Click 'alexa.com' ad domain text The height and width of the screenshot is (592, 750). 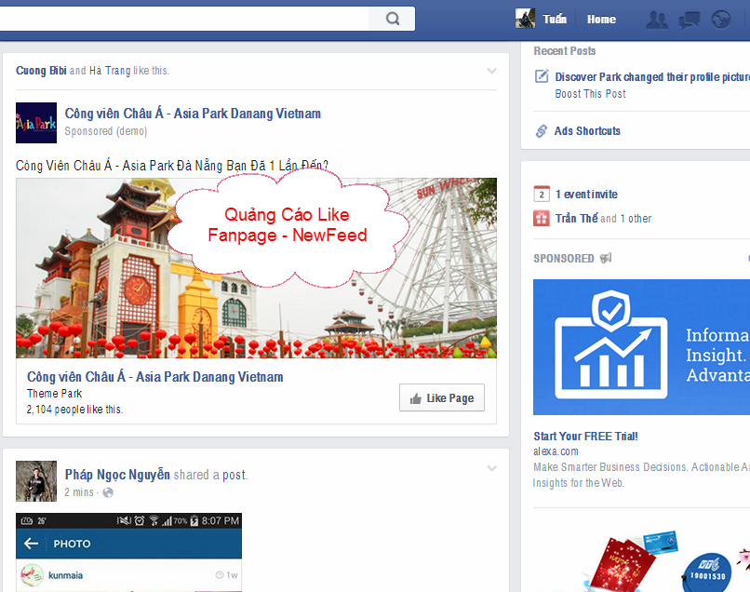pos(556,451)
